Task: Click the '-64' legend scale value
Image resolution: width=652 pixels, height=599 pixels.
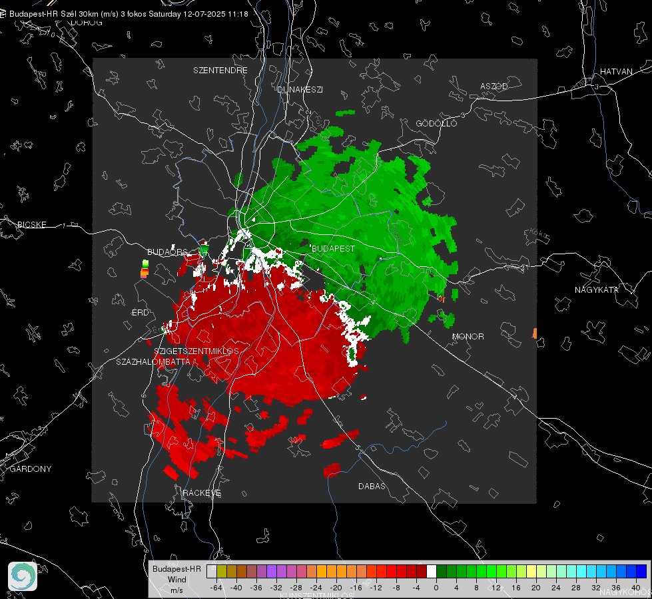Action: (216, 588)
